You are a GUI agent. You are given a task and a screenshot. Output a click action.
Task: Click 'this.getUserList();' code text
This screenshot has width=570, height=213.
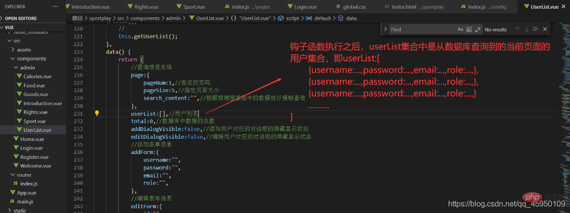148,36
